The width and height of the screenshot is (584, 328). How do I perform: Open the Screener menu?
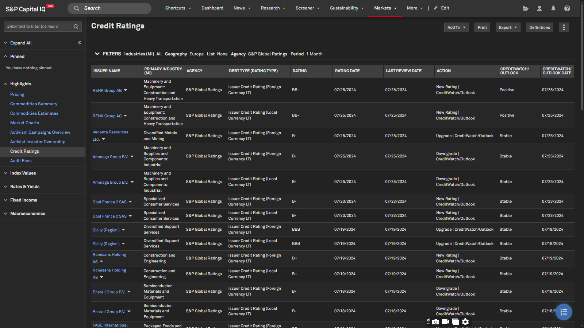click(x=307, y=8)
